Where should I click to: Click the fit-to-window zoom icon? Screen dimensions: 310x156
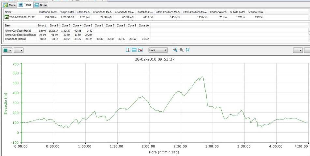[x=188, y=50]
